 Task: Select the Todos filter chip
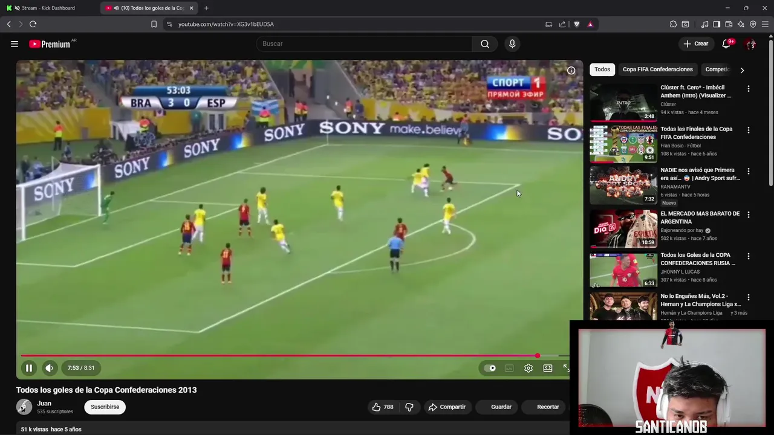point(602,69)
